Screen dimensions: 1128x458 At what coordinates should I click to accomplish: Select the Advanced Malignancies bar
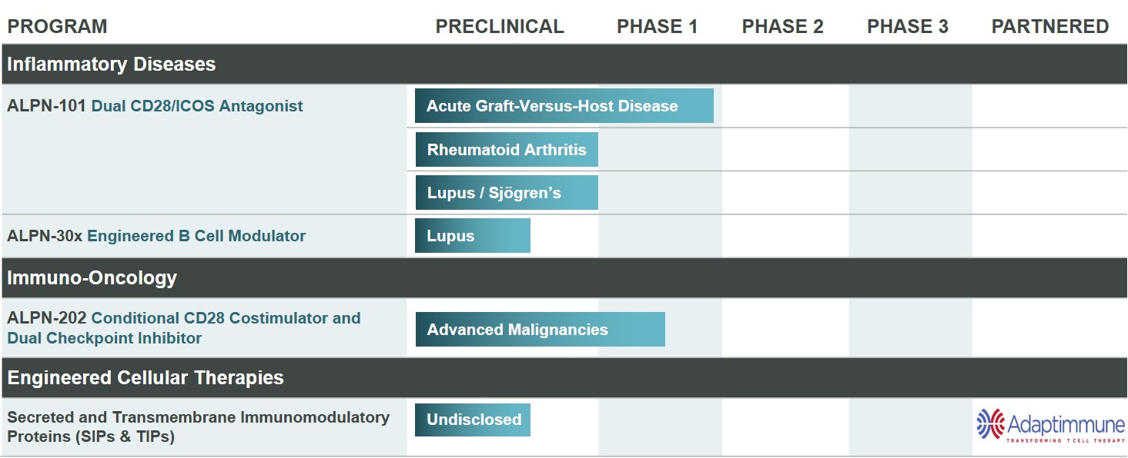(540, 330)
